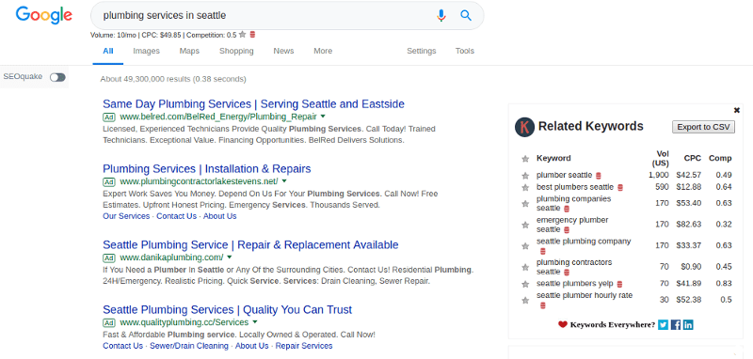Click the blue search magnifier icon

coord(466,15)
